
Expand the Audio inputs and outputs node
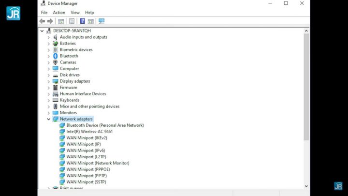48,37
